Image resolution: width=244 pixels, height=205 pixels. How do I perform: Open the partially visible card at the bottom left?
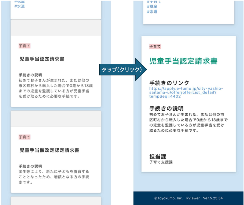coord(55,202)
